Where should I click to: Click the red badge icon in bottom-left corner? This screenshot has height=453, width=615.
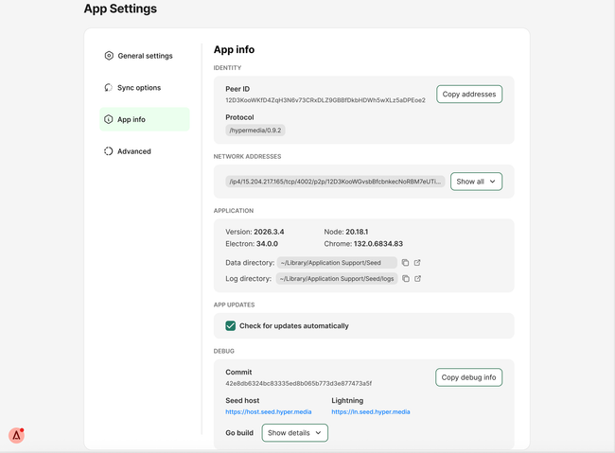pyautogui.click(x=17, y=435)
